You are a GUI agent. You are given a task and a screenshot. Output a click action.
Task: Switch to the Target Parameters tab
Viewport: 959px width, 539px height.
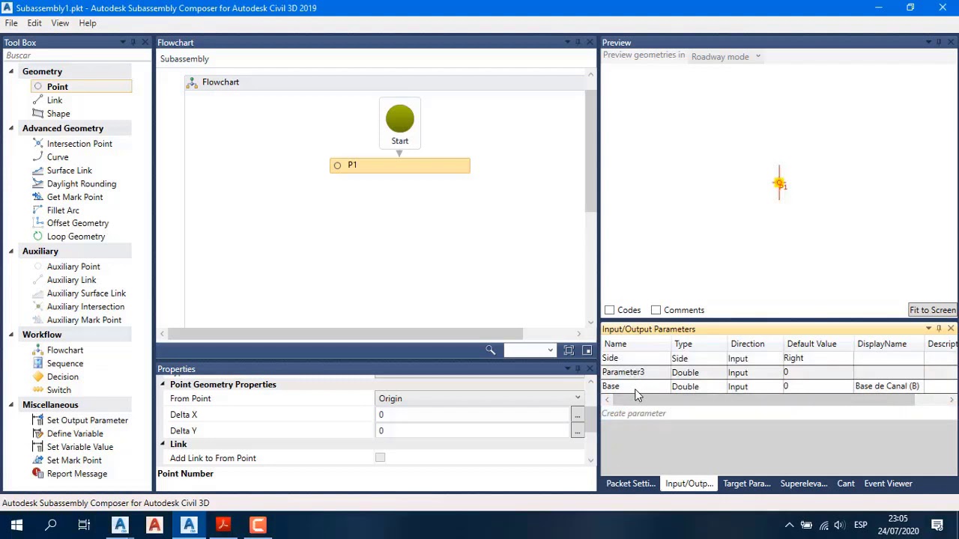point(747,484)
